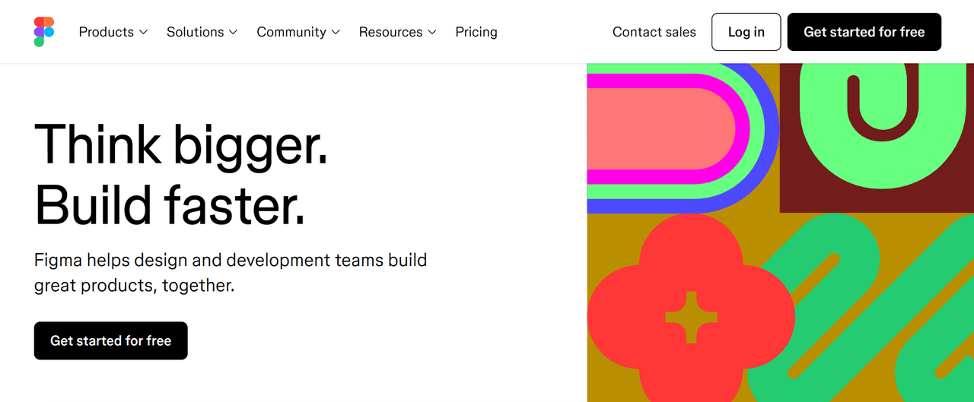Expand the chevron next to Products

[143, 32]
